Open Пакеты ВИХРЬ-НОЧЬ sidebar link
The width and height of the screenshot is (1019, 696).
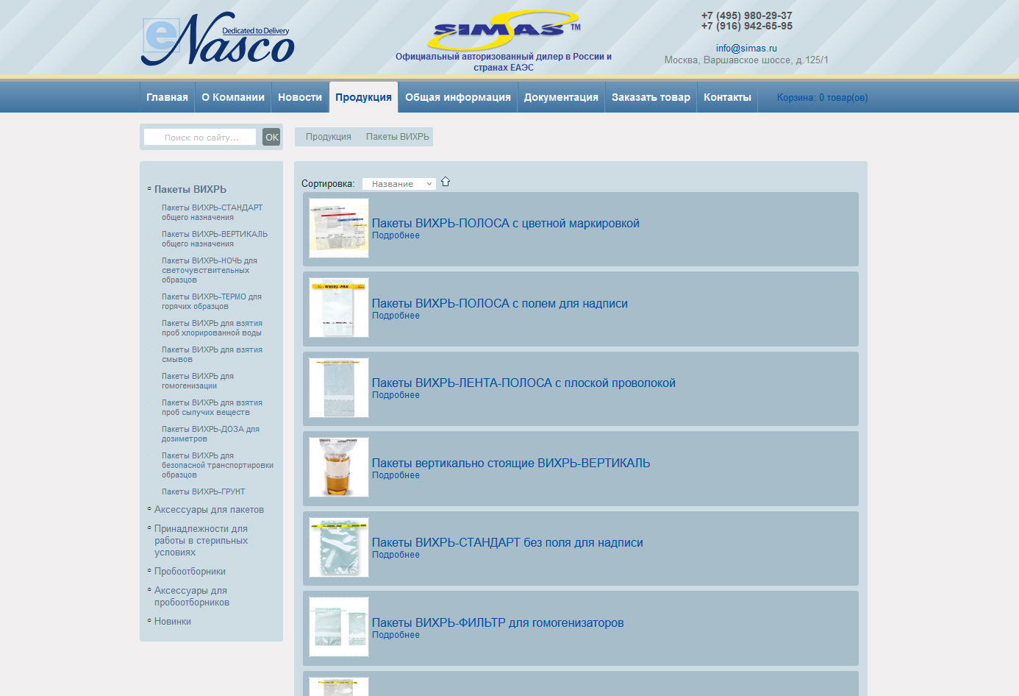tap(210, 270)
